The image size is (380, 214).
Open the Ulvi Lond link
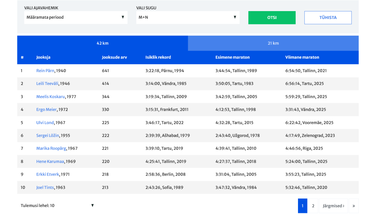45,123
